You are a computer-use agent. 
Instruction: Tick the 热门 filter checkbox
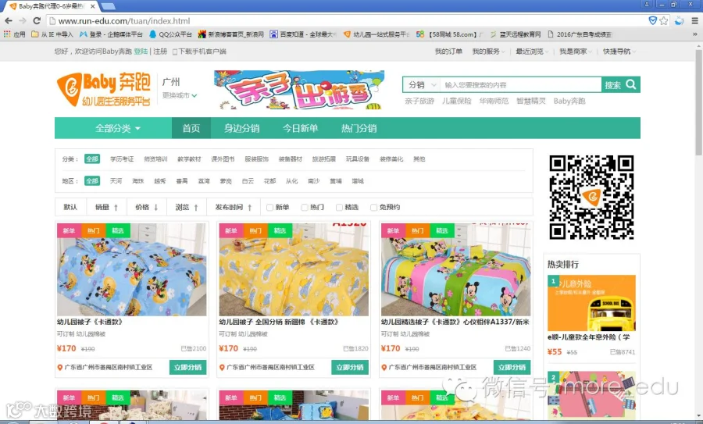(x=305, y=207)
